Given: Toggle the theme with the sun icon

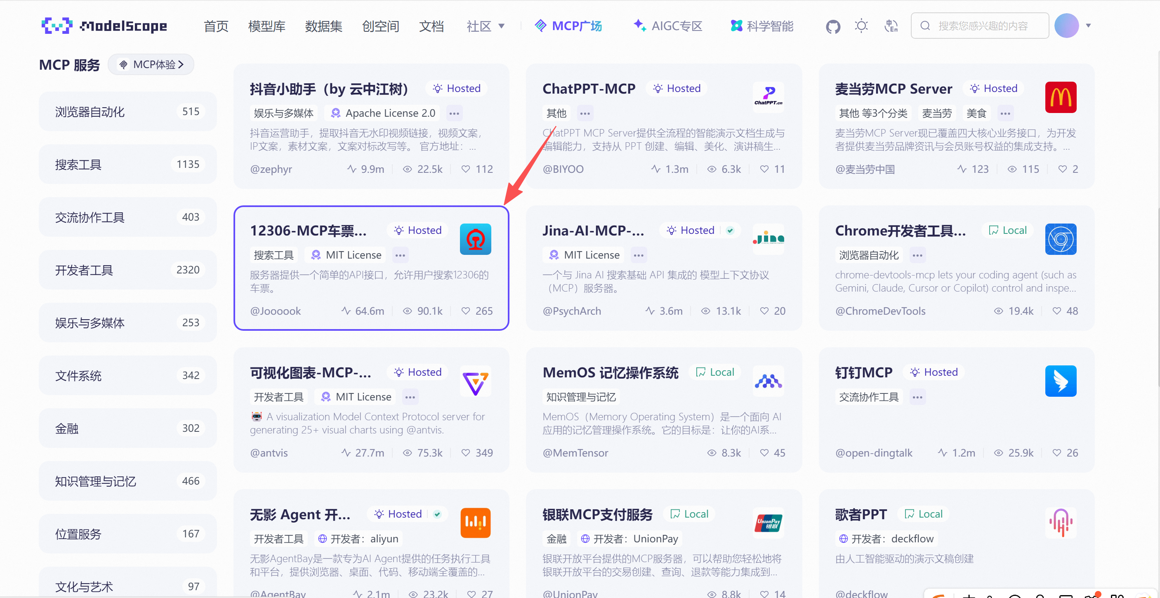Looking at the screenshot, I should click(x=861, y=26).
